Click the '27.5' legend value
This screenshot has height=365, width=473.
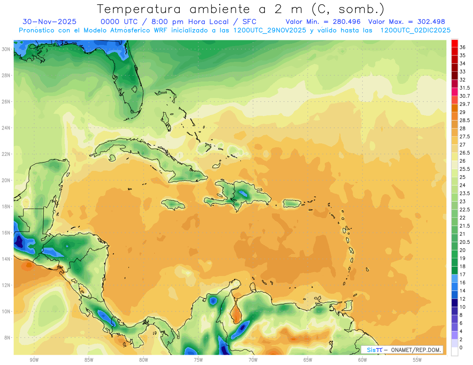coord(465,137)
